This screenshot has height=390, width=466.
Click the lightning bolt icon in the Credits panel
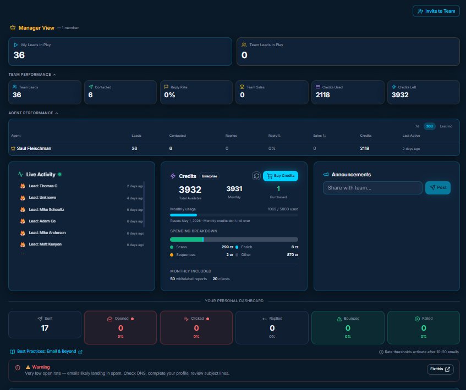tap(173, 176)
